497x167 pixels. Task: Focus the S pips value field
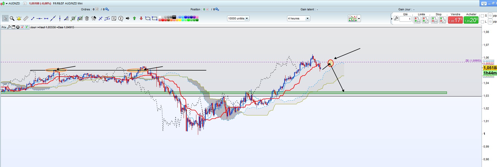490,16
